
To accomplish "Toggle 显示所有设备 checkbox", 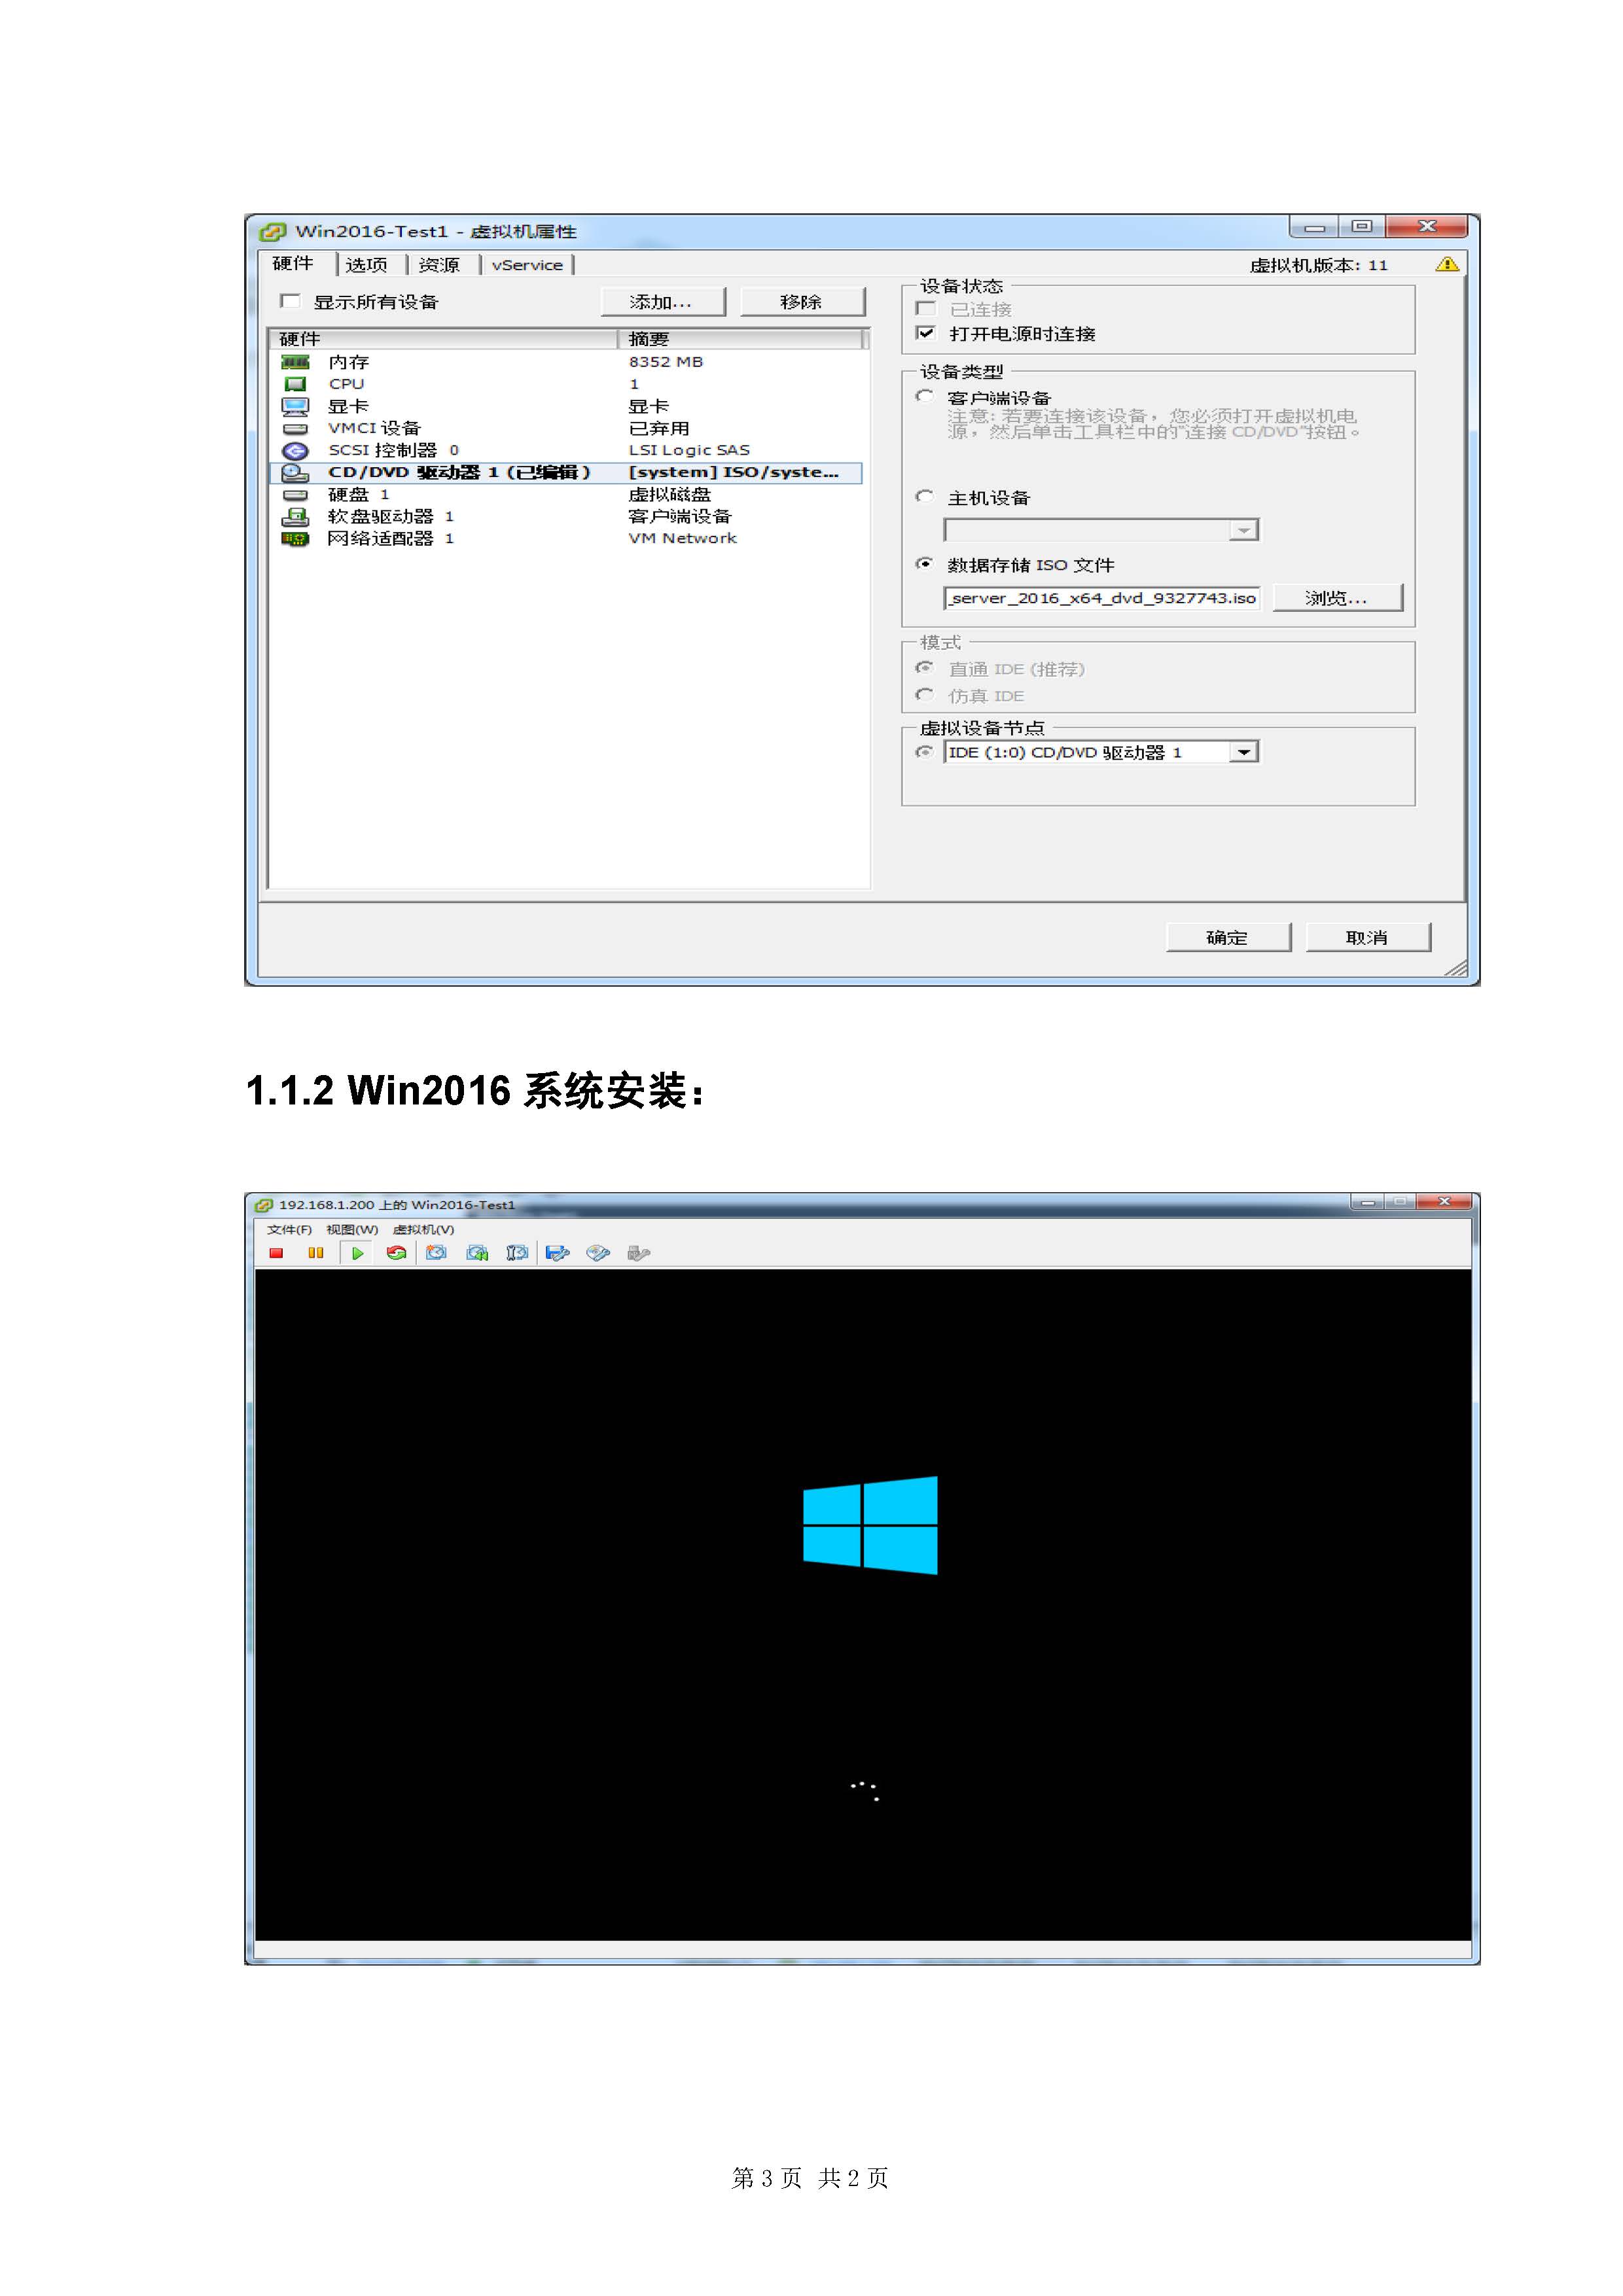I will [291, 301].
